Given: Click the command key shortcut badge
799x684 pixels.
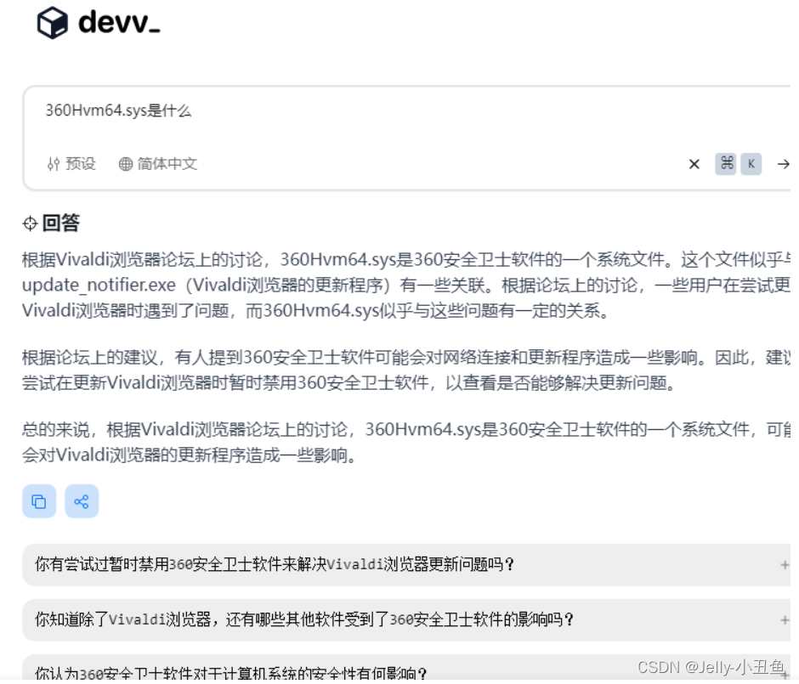Looking at the screenshot, I should click(726, 164).
